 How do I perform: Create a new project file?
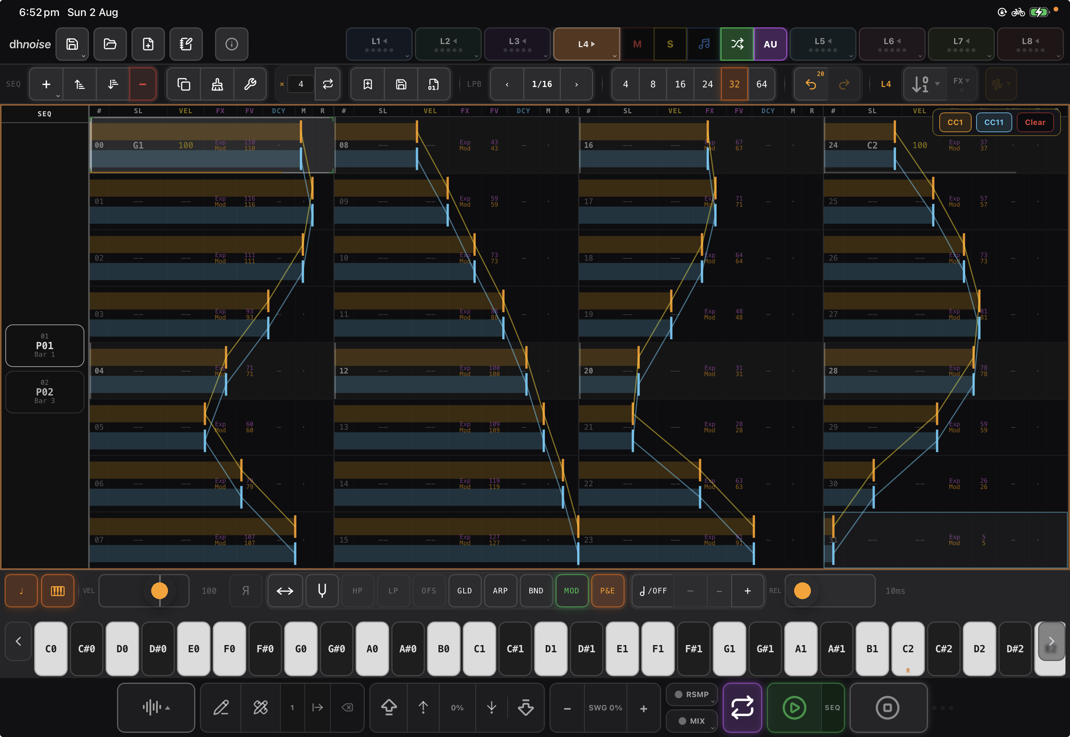click(x=148, y=44)
